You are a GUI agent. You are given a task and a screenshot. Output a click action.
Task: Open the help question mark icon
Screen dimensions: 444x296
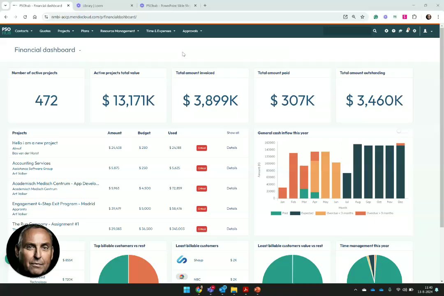pos(393,31)
